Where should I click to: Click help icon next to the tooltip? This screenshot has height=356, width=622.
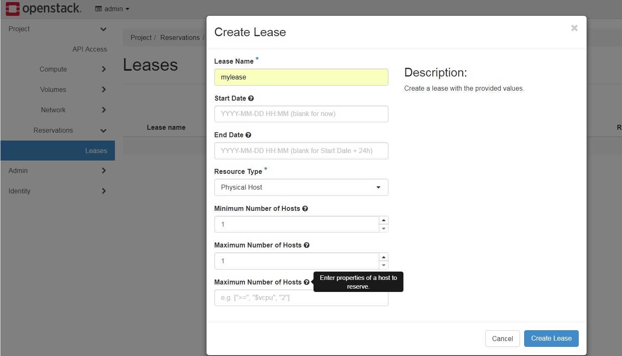[306, 282]
